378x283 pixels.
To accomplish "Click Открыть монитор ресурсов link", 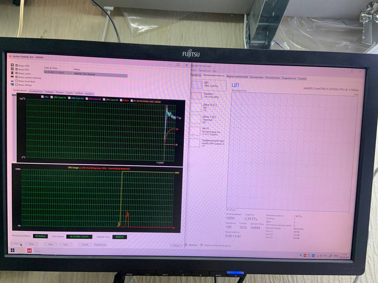I will click(217, 245).
